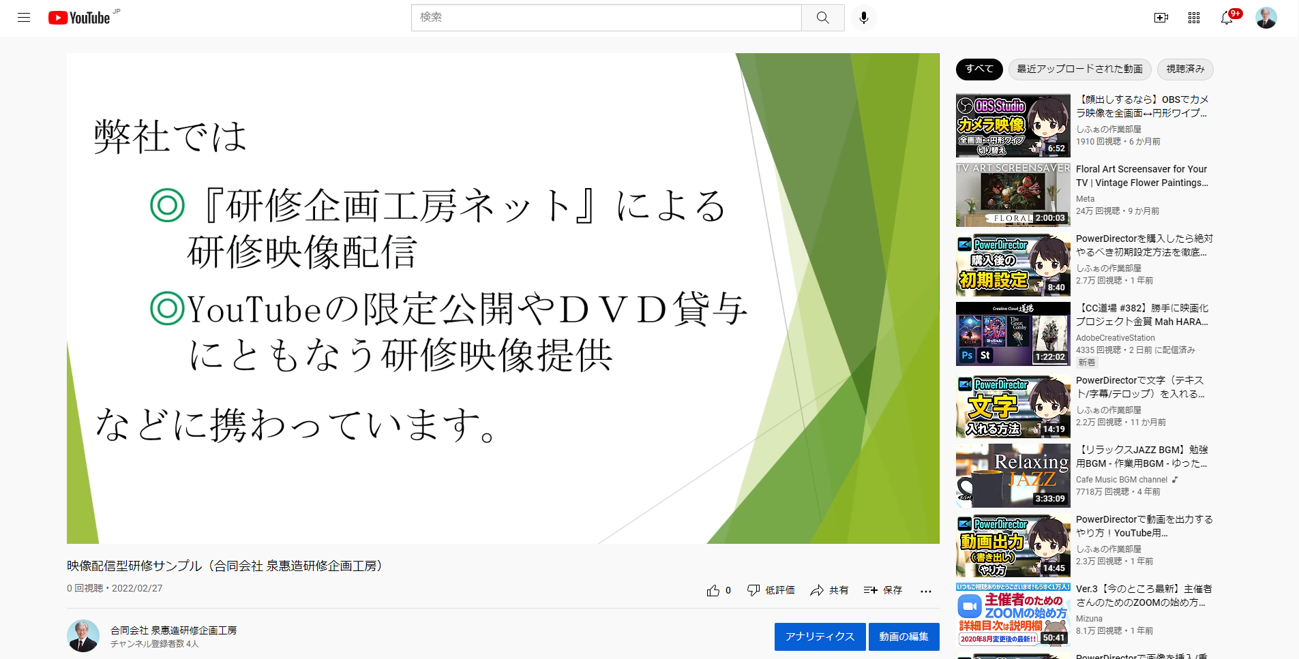Save video to playlist (保存)

pyautogui.click(x=883, y=590)
